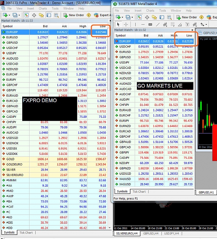Open Tools menu in MBT window
Viewport: 217px width, 239px height.
click(x=163, y=11)
